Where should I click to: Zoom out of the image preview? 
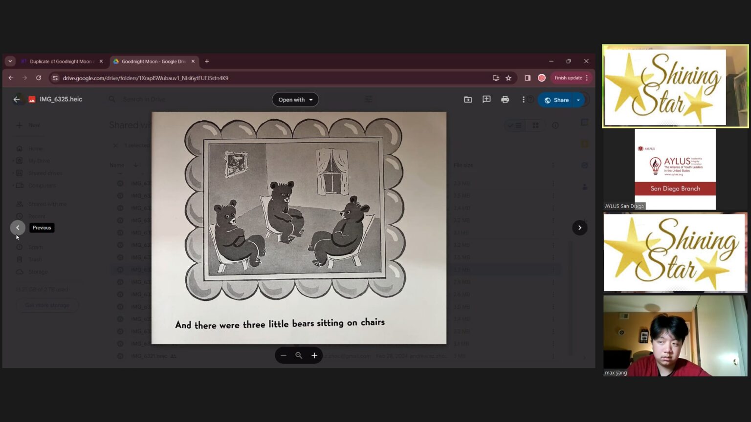click(284, 356)
